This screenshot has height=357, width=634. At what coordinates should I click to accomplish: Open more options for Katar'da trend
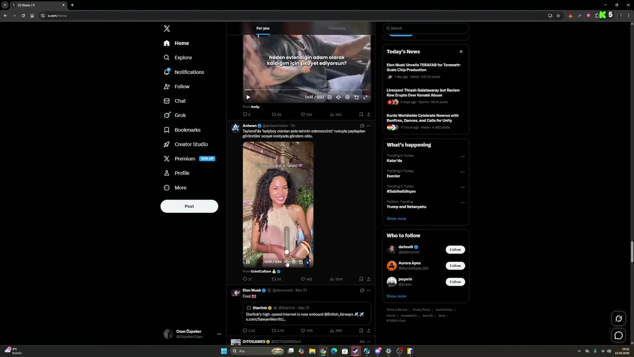[x=463, y=157]
